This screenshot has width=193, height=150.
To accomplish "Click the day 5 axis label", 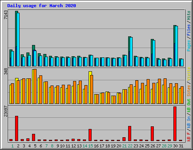I will point(35,146).
